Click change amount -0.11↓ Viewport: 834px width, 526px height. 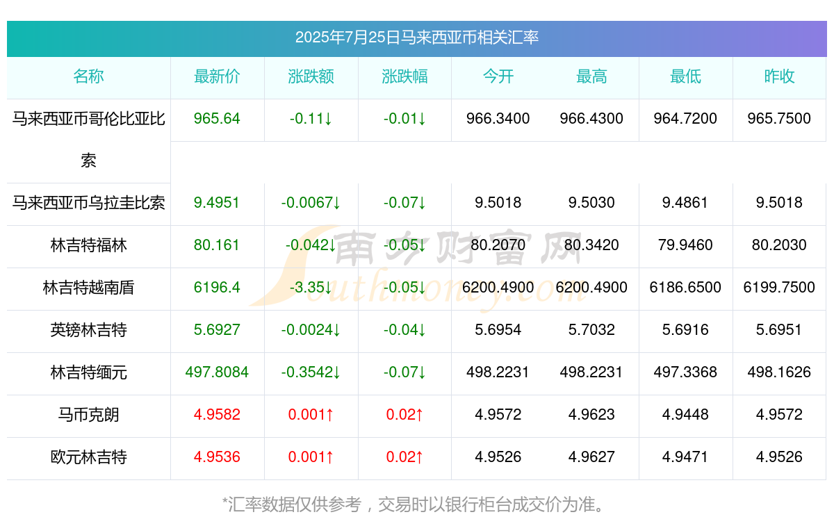(311, 119)
